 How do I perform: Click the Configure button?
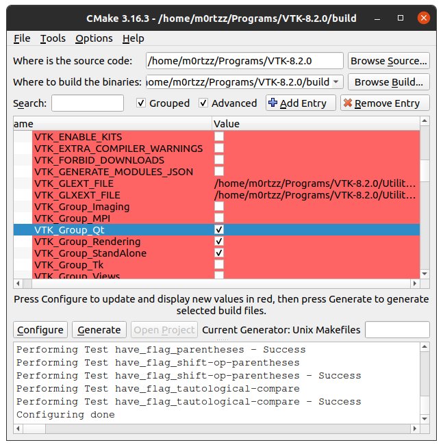(40, 330)
